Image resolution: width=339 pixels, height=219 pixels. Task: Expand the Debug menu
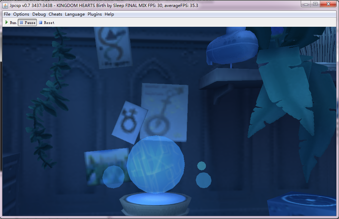point(39,14)
